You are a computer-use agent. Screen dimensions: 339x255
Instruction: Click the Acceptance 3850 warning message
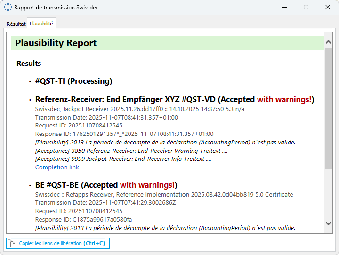131,151
